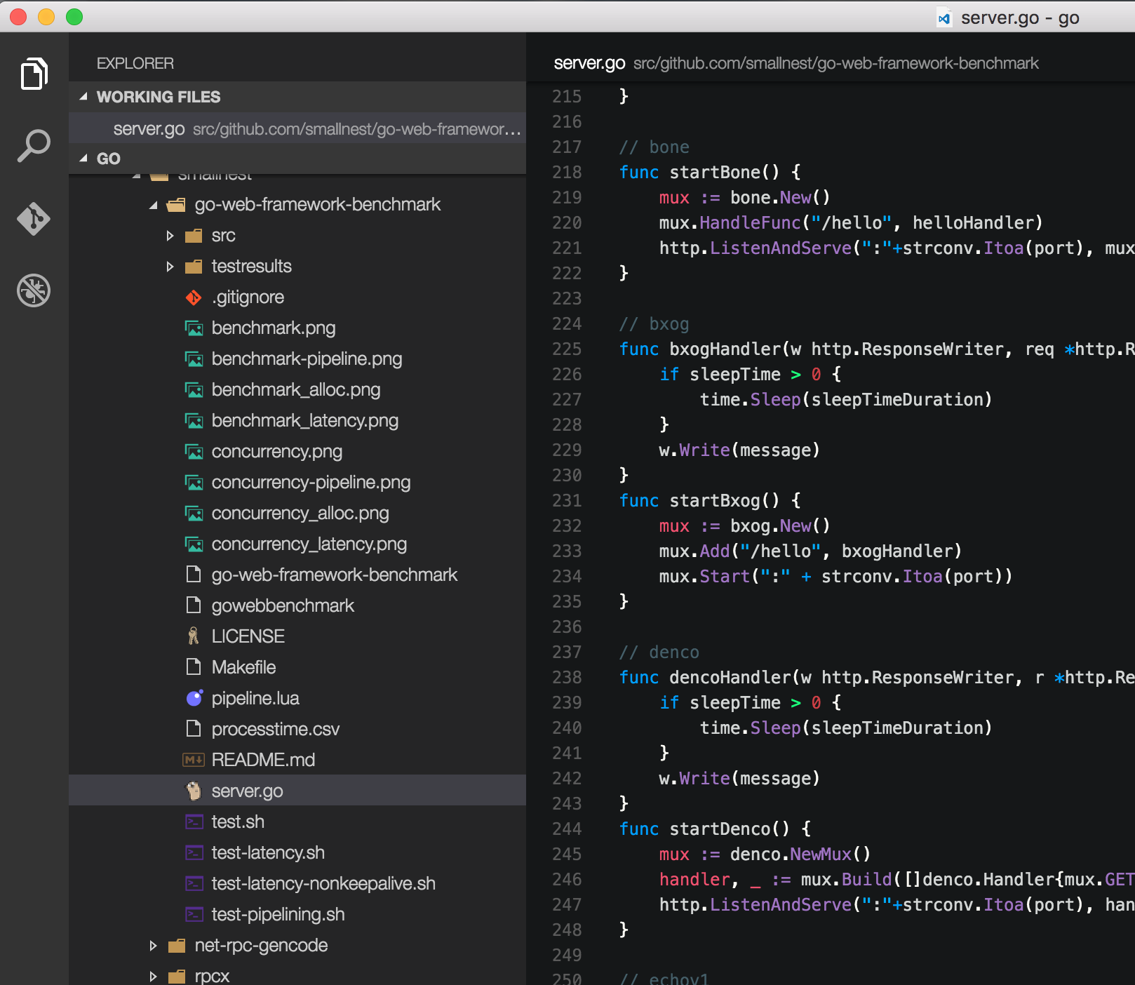Click the LICENSE file icon
Screen dimensions: 1135x985
(194, 636)
